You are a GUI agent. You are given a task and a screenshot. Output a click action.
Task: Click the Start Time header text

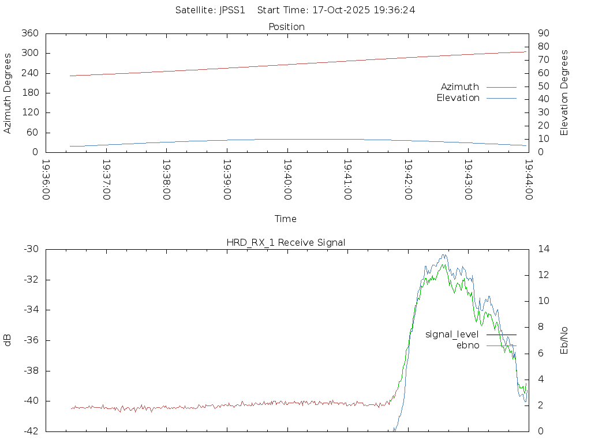tap(336, 10)
